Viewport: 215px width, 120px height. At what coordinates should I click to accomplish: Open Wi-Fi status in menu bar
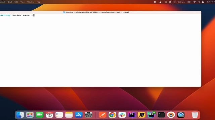coord(195,2)
